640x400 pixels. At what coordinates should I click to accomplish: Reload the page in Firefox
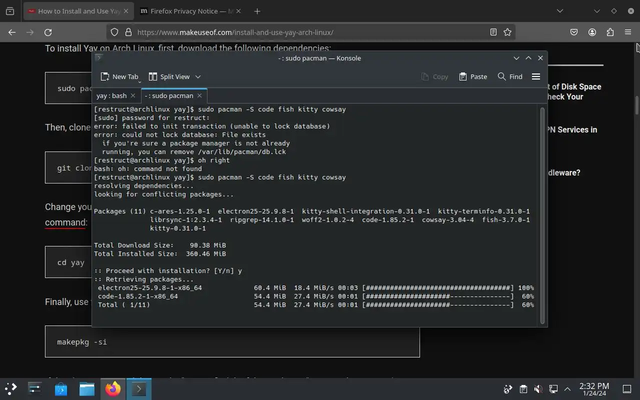click(x=48, y=32)
